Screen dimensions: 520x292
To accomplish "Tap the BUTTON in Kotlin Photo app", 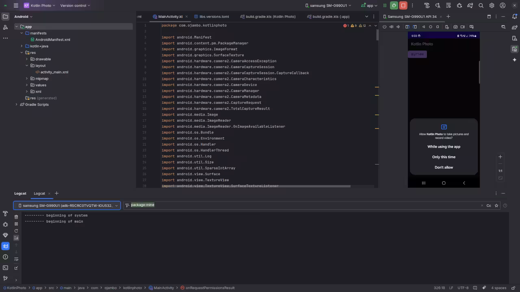I will (417, 54).
